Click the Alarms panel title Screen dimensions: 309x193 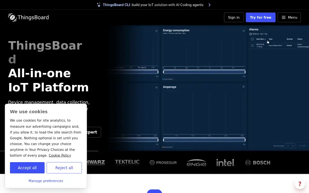coord(254,29)
